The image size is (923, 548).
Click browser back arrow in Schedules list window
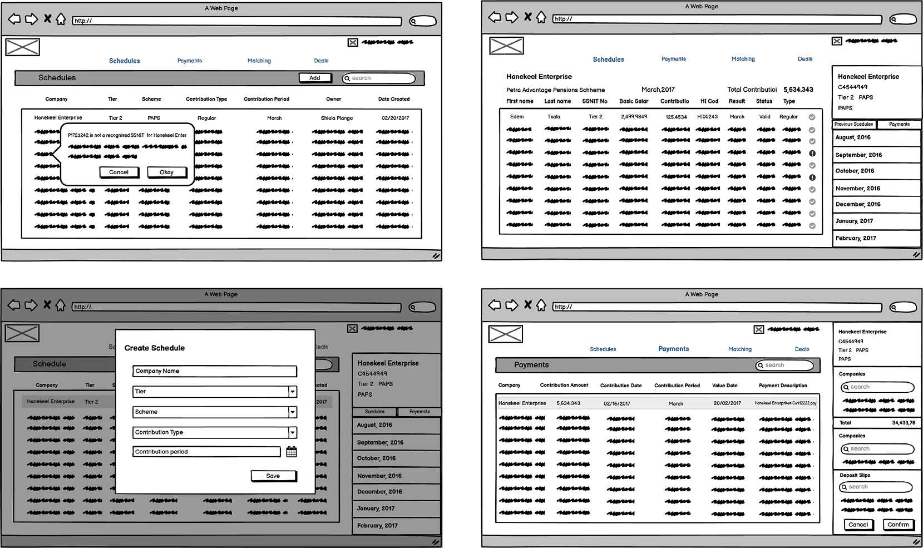coord(14,19)
